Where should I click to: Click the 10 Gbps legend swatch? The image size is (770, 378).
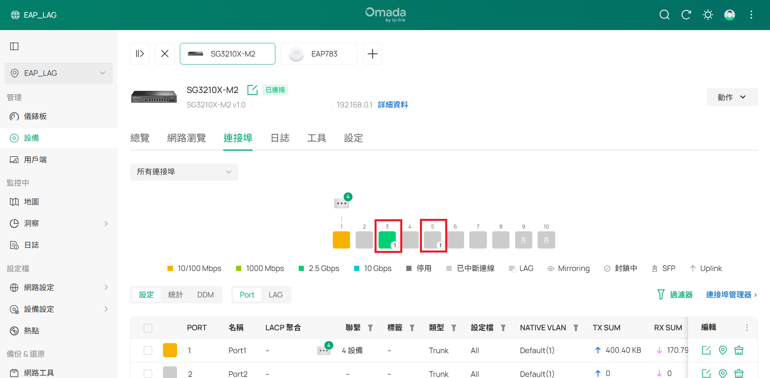point(356,269)
